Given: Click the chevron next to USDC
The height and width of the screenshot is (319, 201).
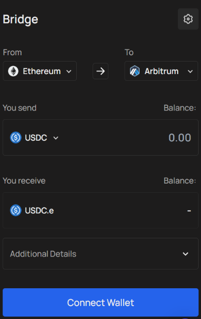Looking at the screenshot, I should pyautogui.click(x=56, y=138).
